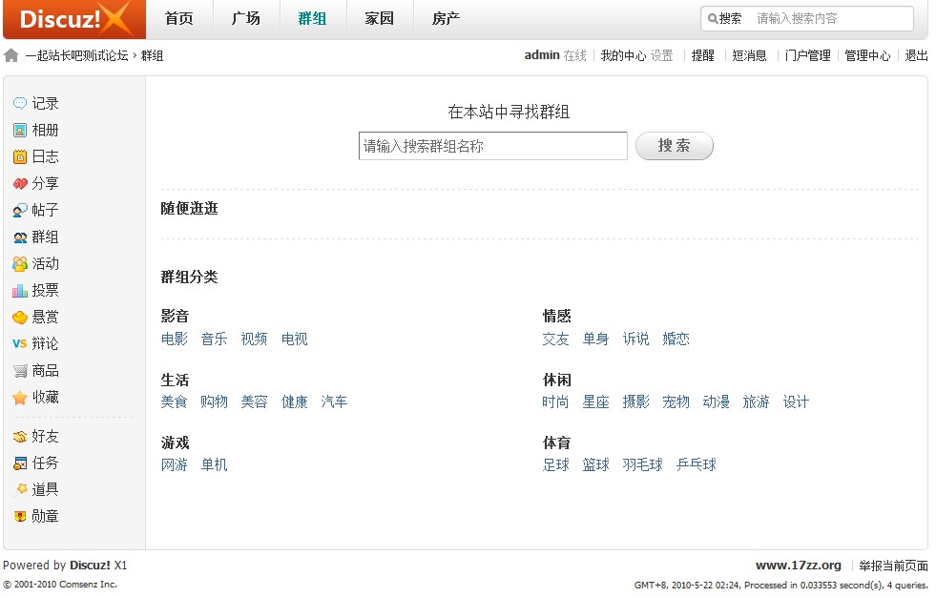Open 管理中心 admin link

click(867, 55)
